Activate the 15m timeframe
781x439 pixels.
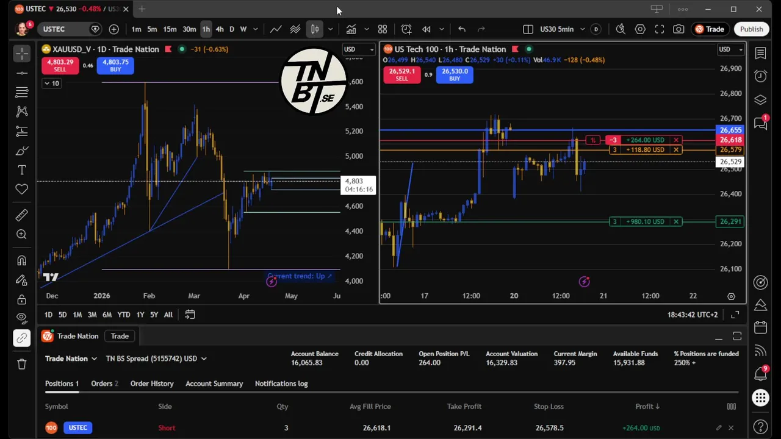170,29
